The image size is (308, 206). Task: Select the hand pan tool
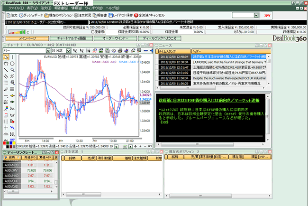click(x=6, y=64)
